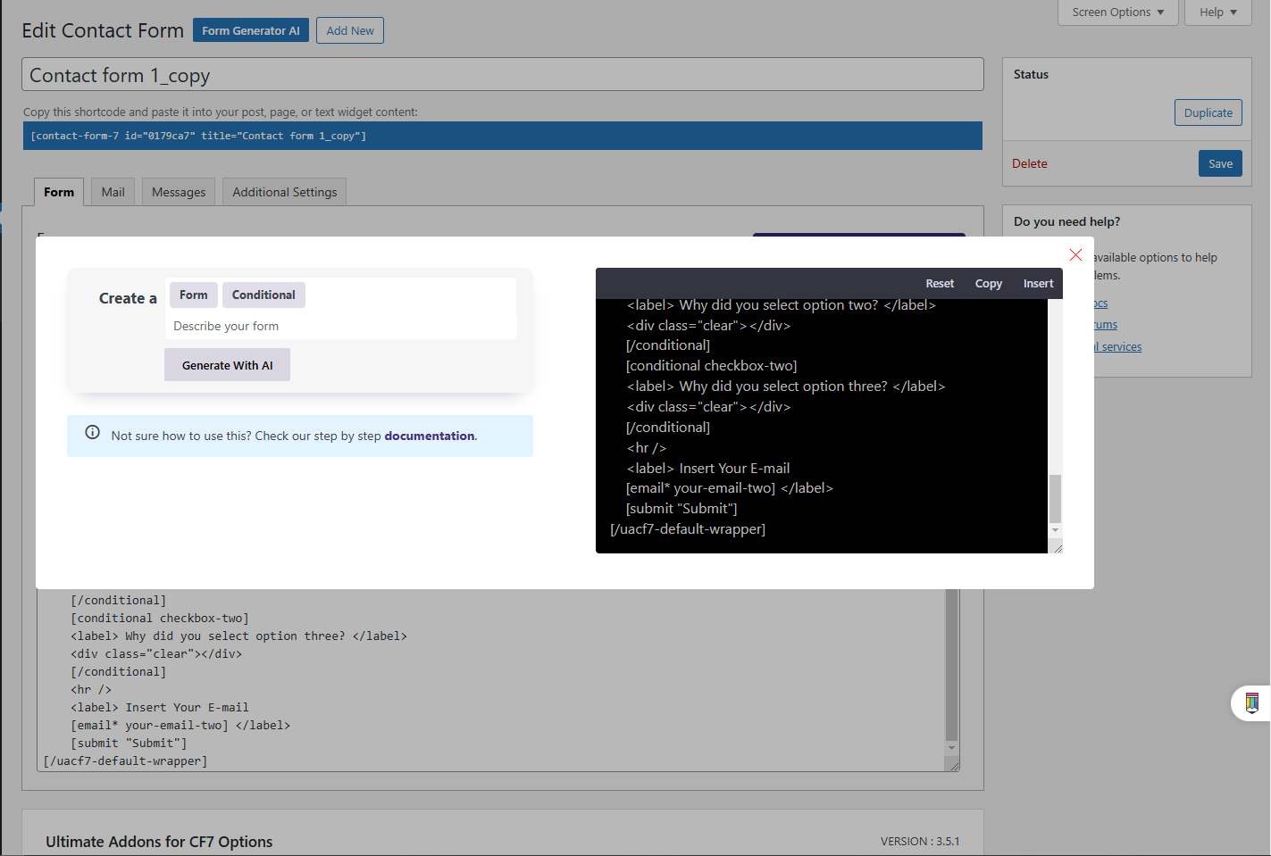Screen dimensions: 1271x856
Task: Select the Form option in the Create dialog
Action: click(x=193, y=295)
